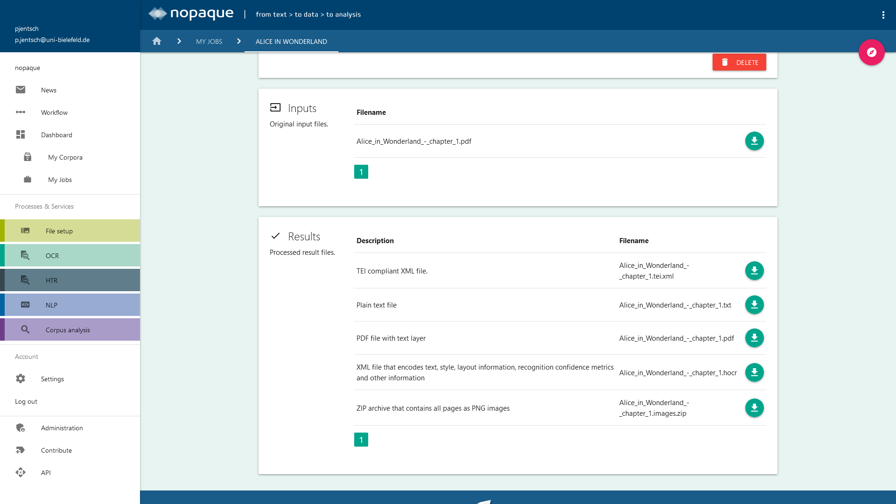The height and width of the screenshot is (504, 896).
Task: Select ALICE IN WONDERLAND breadcrumb tab
Action: [291, 42]
